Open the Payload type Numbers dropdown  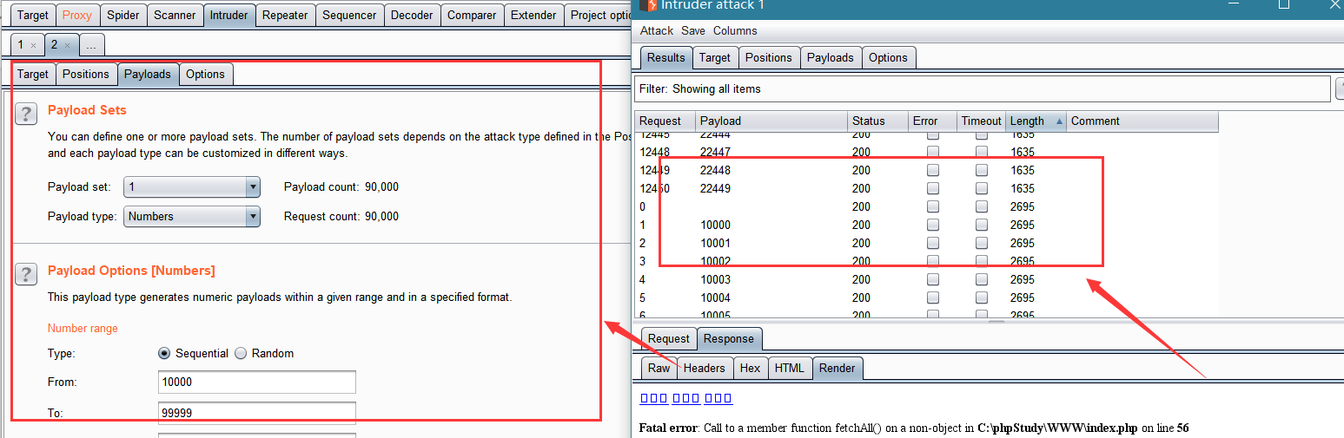192,216
